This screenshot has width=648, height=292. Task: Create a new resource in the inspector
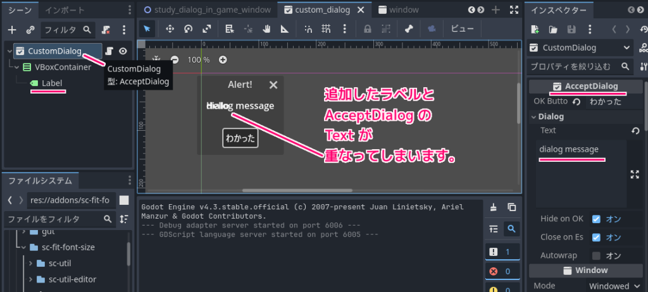535,29
